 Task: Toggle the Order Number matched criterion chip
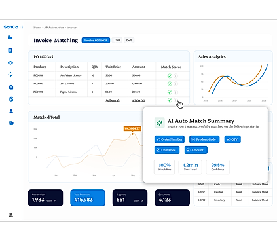coord(170,139)
